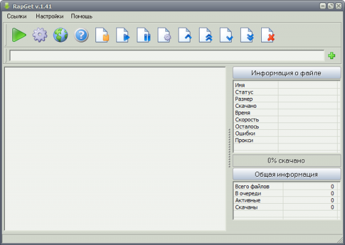Move selected file down one position
345x245 pixels.
click(226, 35)
